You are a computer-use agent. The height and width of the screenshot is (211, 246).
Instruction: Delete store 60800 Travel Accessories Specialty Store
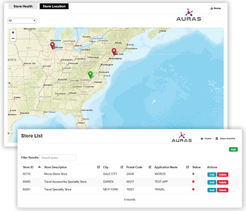point(222,183)
